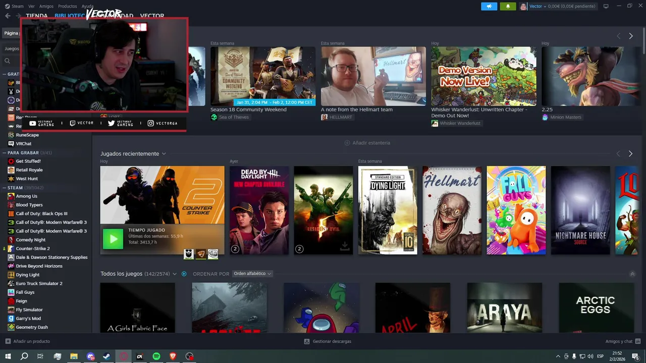This screenshot has height=363, width=646.
Task: Show hidden system tray icons
Action: click(558, 356)
